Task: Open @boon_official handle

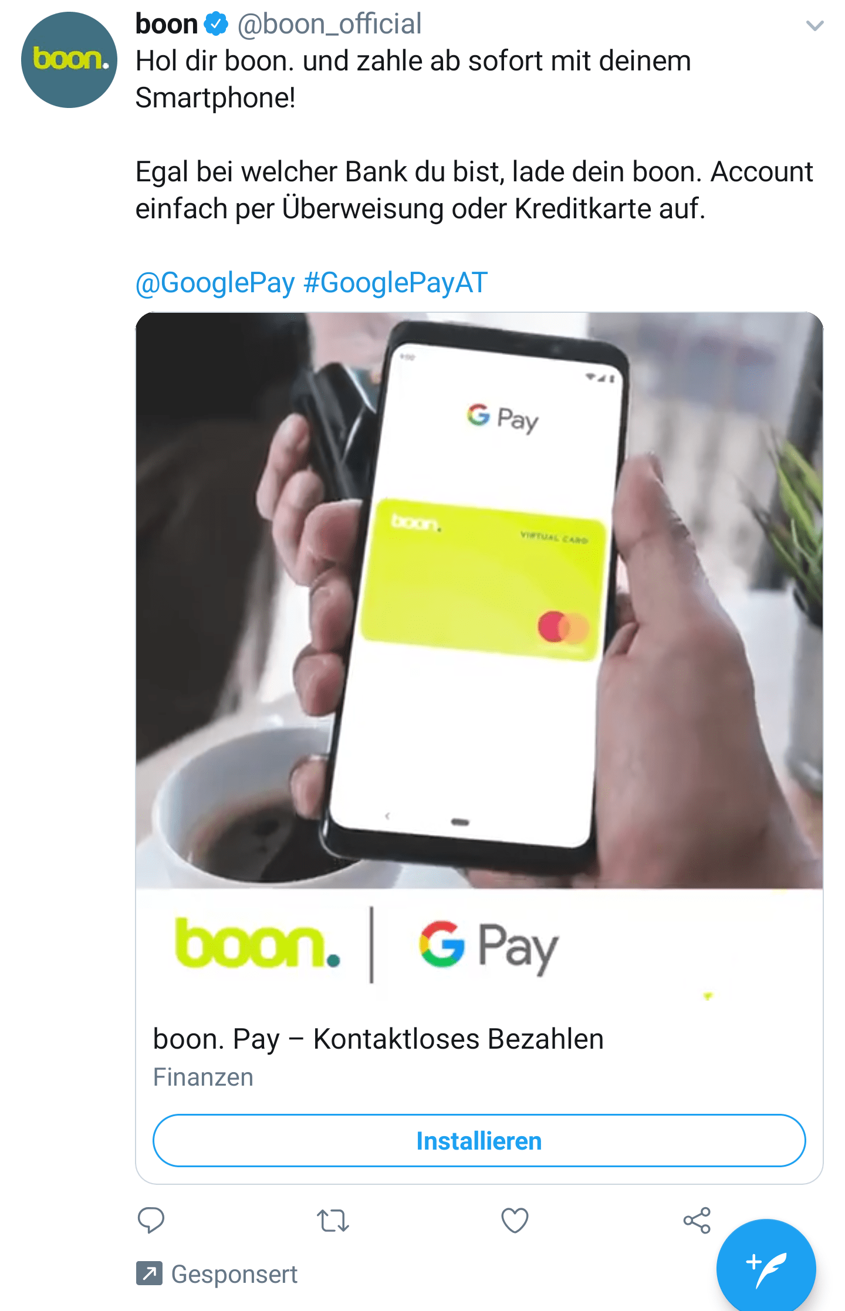Action: tap(329, 24)
